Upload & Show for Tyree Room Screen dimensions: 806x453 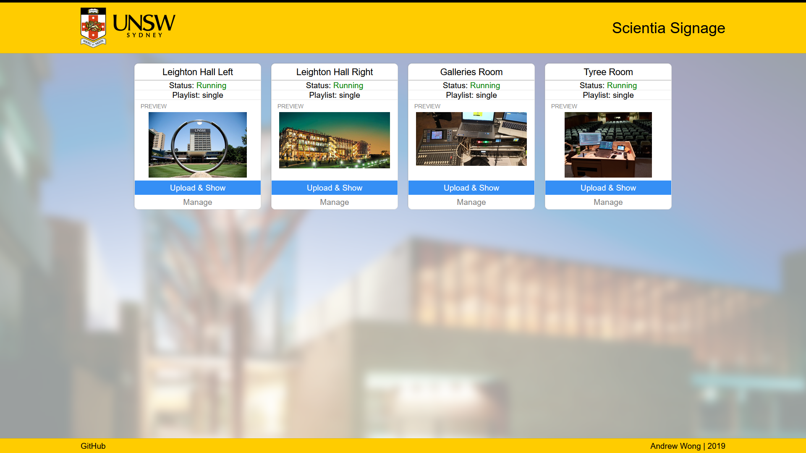pyautogui.click(x=608, y=188)
